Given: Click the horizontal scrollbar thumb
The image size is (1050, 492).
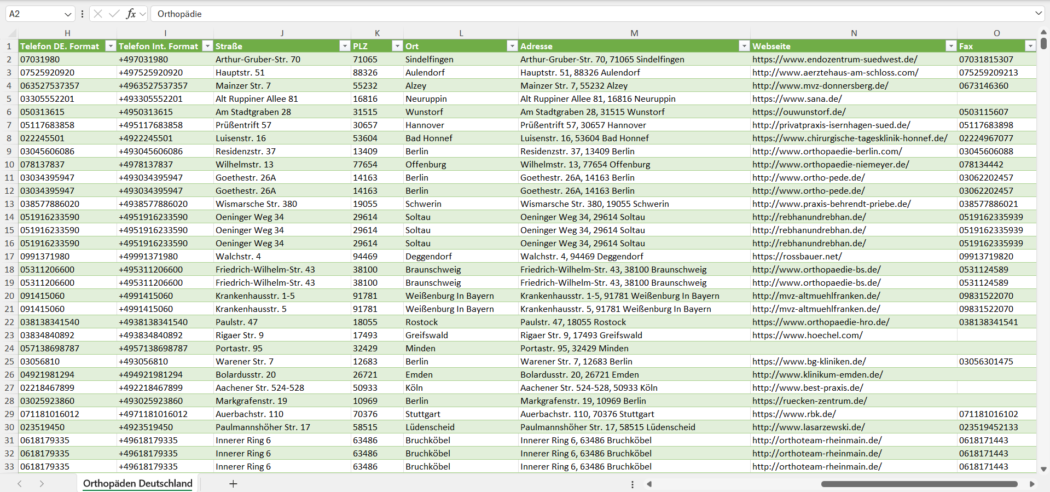Looking at the screenshot, I should tap(919, 484).
